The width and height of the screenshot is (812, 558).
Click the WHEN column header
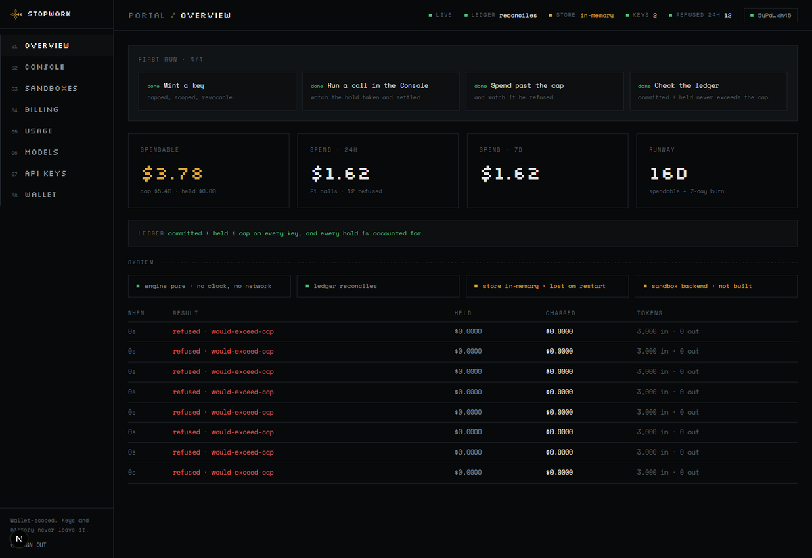click(x=136, y=313)
